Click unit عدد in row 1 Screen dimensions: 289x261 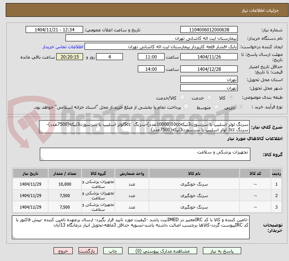(132, 184)
